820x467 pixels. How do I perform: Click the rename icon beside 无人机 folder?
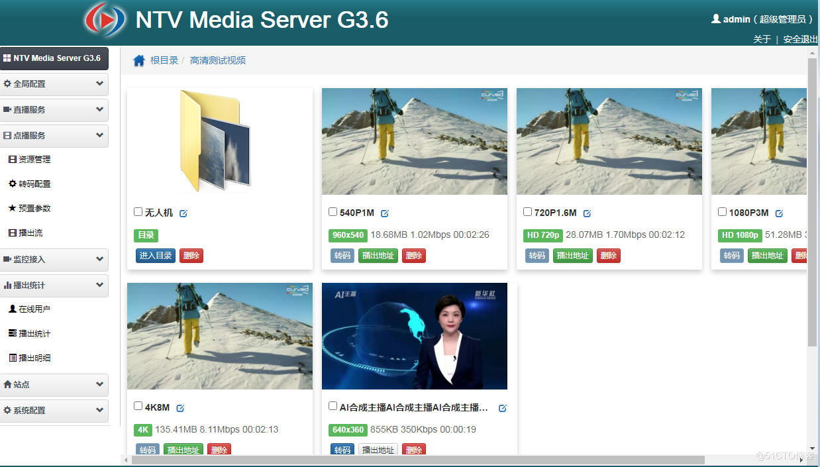[x=183, y=213]
